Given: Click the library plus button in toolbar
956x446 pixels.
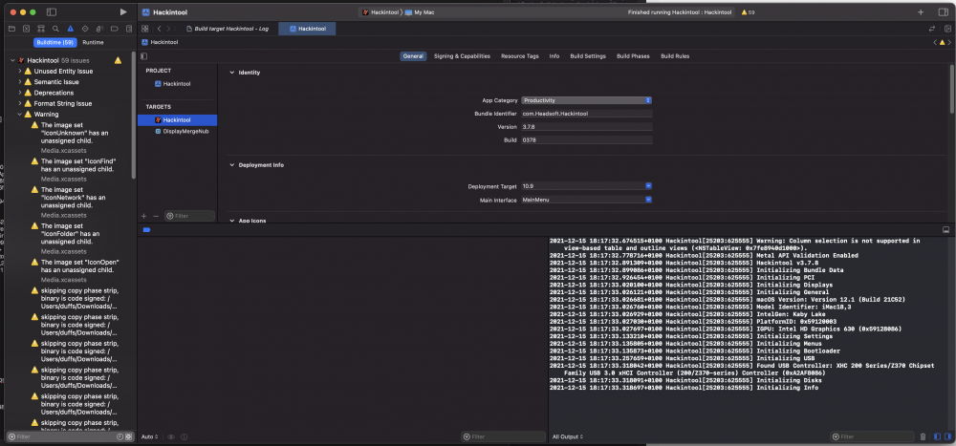Looking at the screenshot, I should [921, 12].
